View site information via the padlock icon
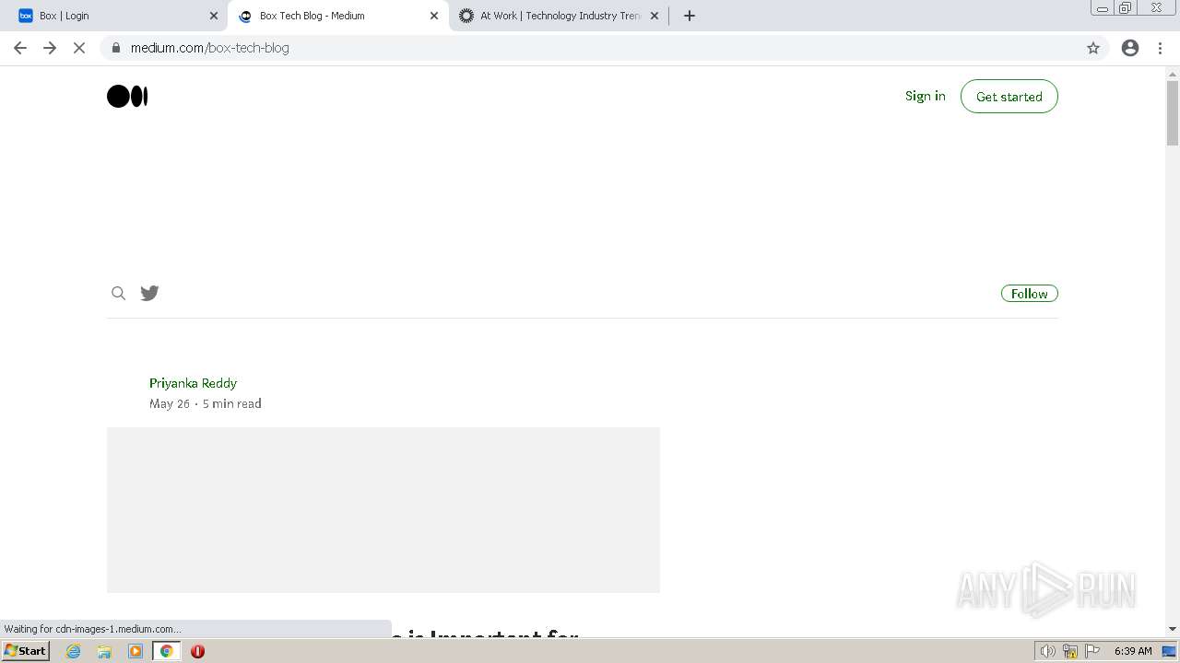Image resolution: width=1180 pixels, height=663 pixels. 116,48
